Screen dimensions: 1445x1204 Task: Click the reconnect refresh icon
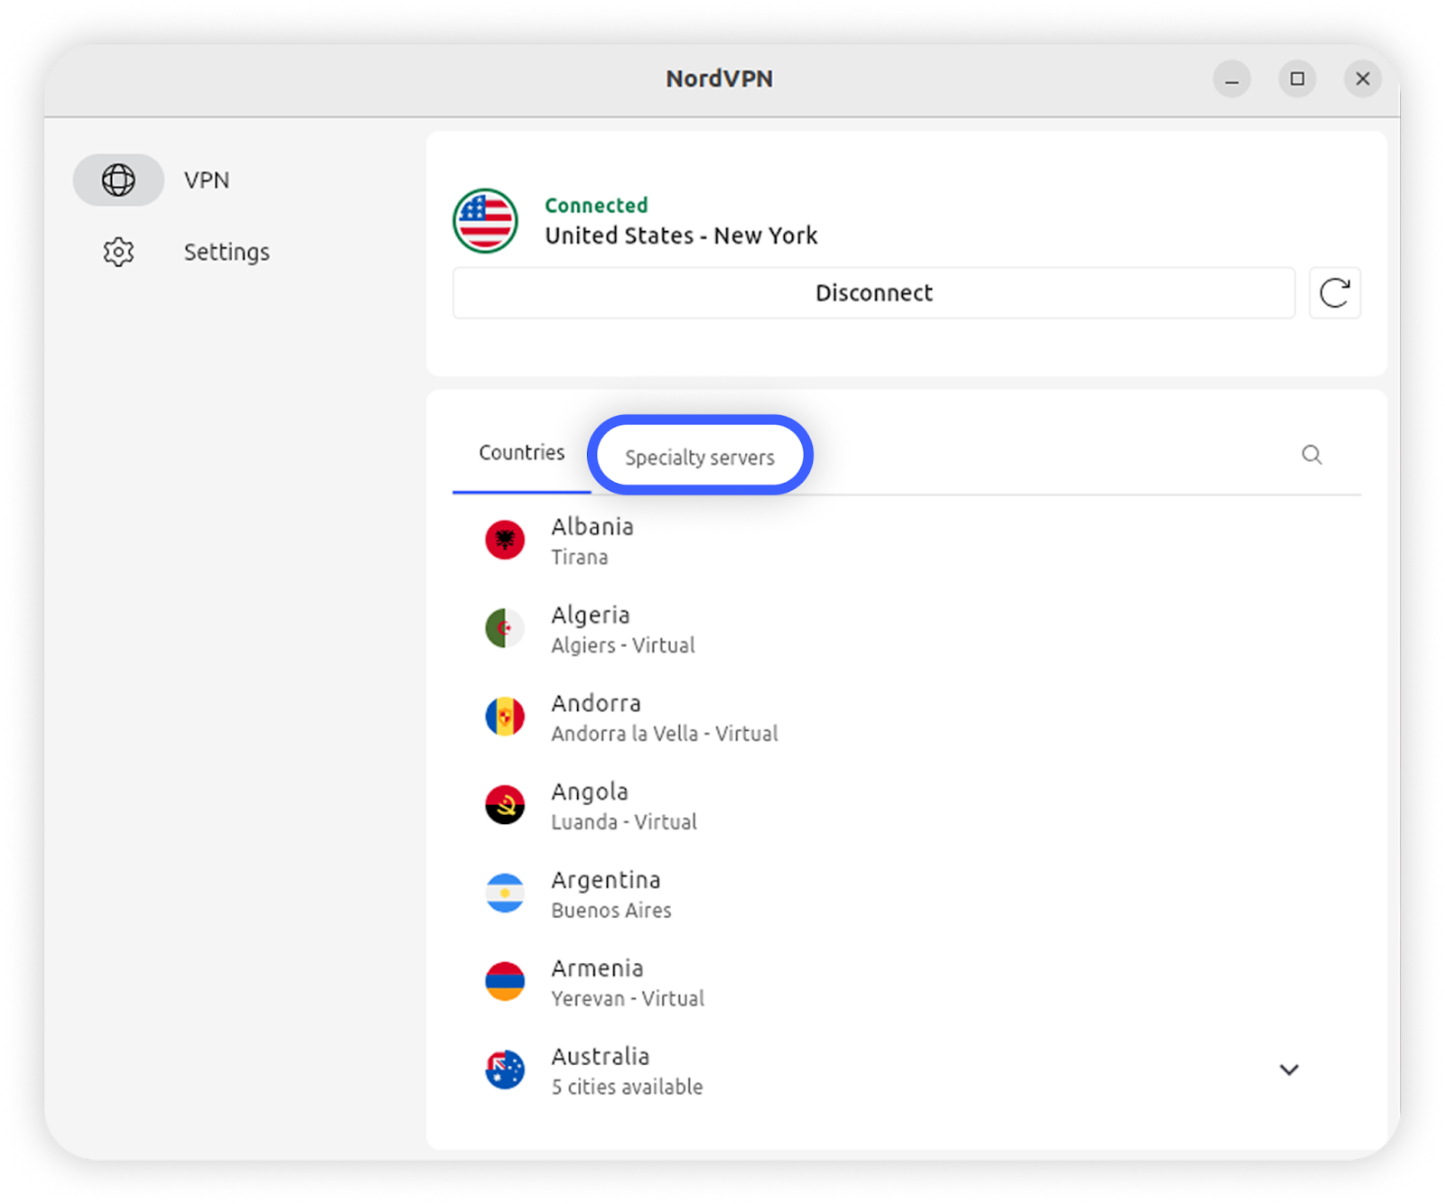pyautogui.click(x=1334, y=293)
